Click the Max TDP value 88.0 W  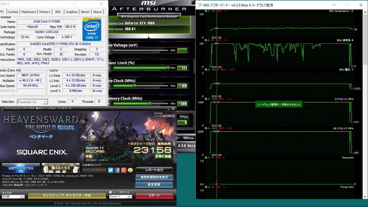(71, 27)
